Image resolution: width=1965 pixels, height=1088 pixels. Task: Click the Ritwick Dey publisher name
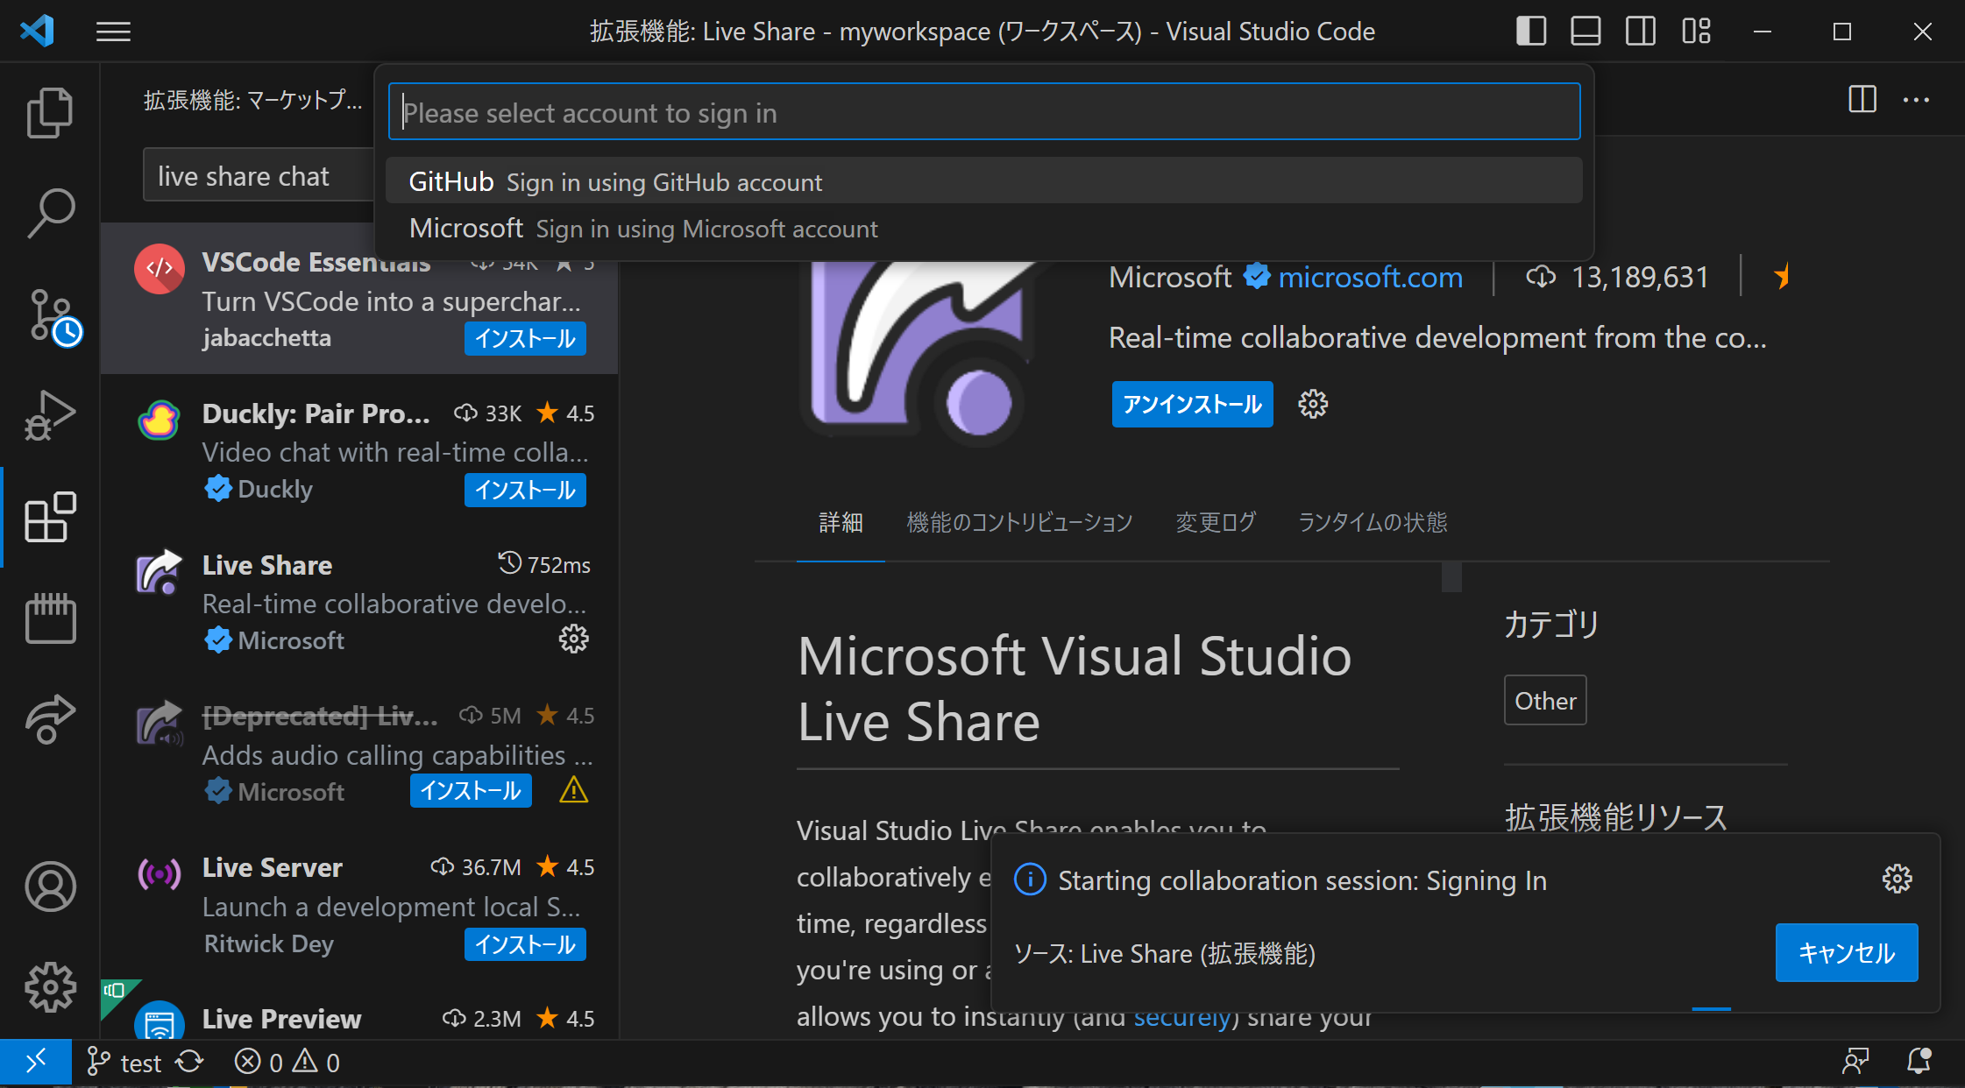click(x=269, y=943)
